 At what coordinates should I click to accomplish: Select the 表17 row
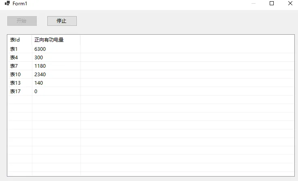coord(15,91)
